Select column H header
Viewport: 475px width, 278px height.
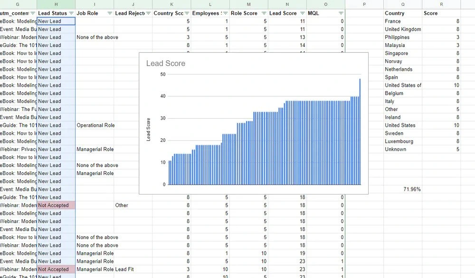coord(56,4)
